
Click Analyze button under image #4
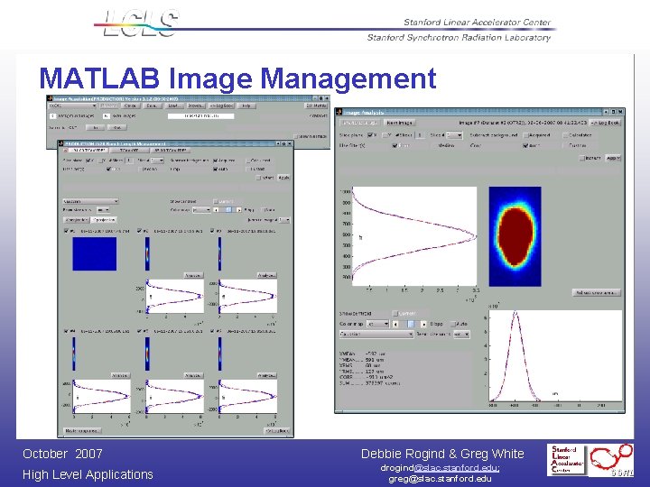[120, 375]
